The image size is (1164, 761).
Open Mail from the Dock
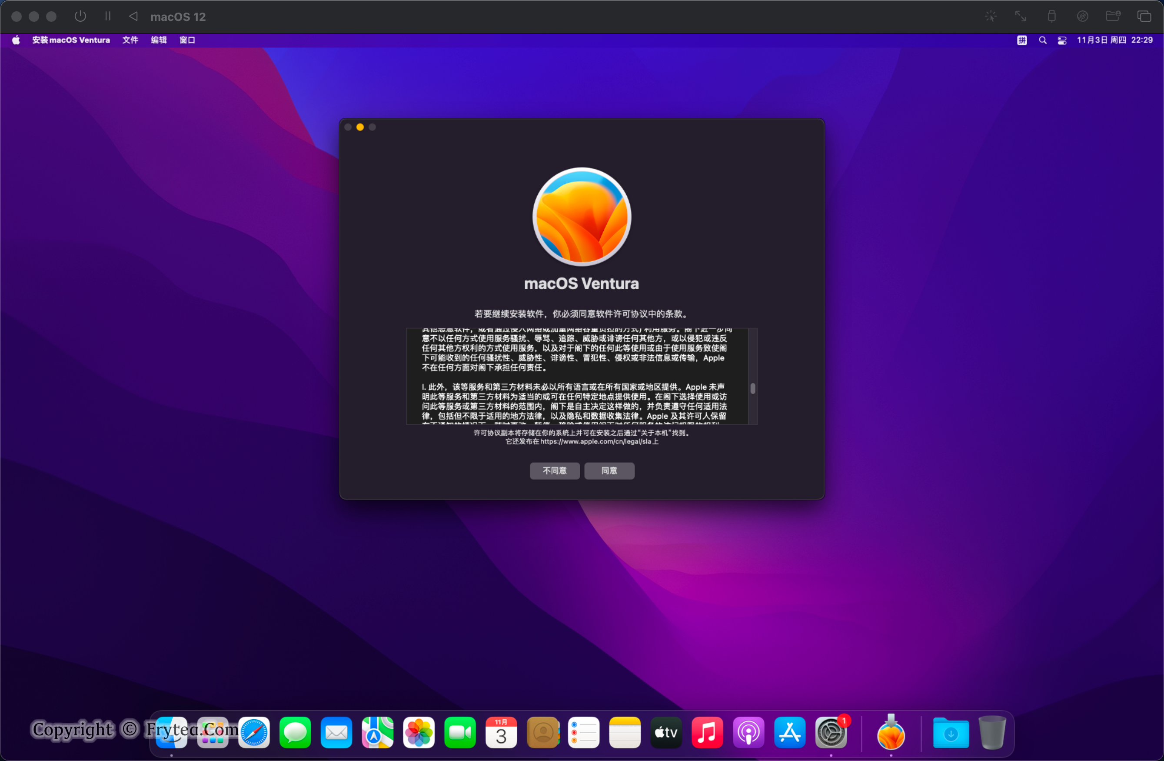[336, 733]
